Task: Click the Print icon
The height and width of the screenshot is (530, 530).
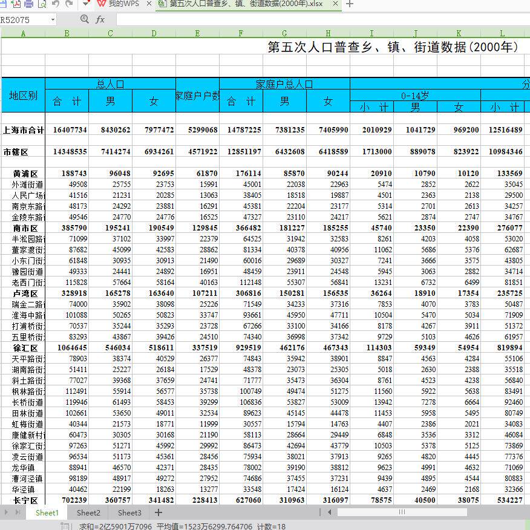Action: coord(29,4)
